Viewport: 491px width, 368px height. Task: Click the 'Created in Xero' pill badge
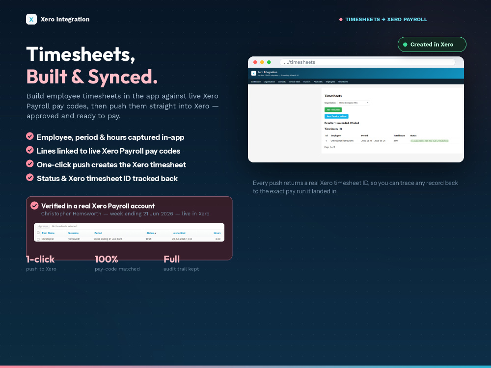pos(432,45)
